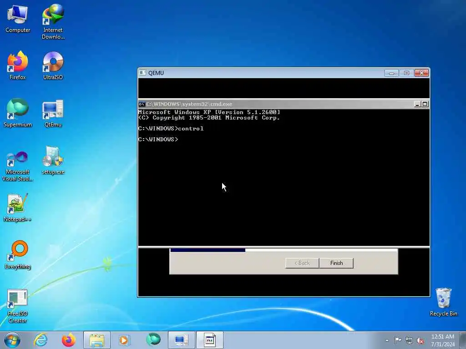Maximize the cmd.exe window inside QEMU
Image resolution: width=466 pixels, height=349 pixels.
coord(425,104)
